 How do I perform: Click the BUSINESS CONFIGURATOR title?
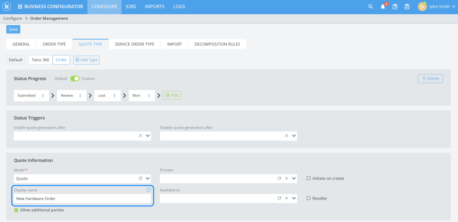54,7
